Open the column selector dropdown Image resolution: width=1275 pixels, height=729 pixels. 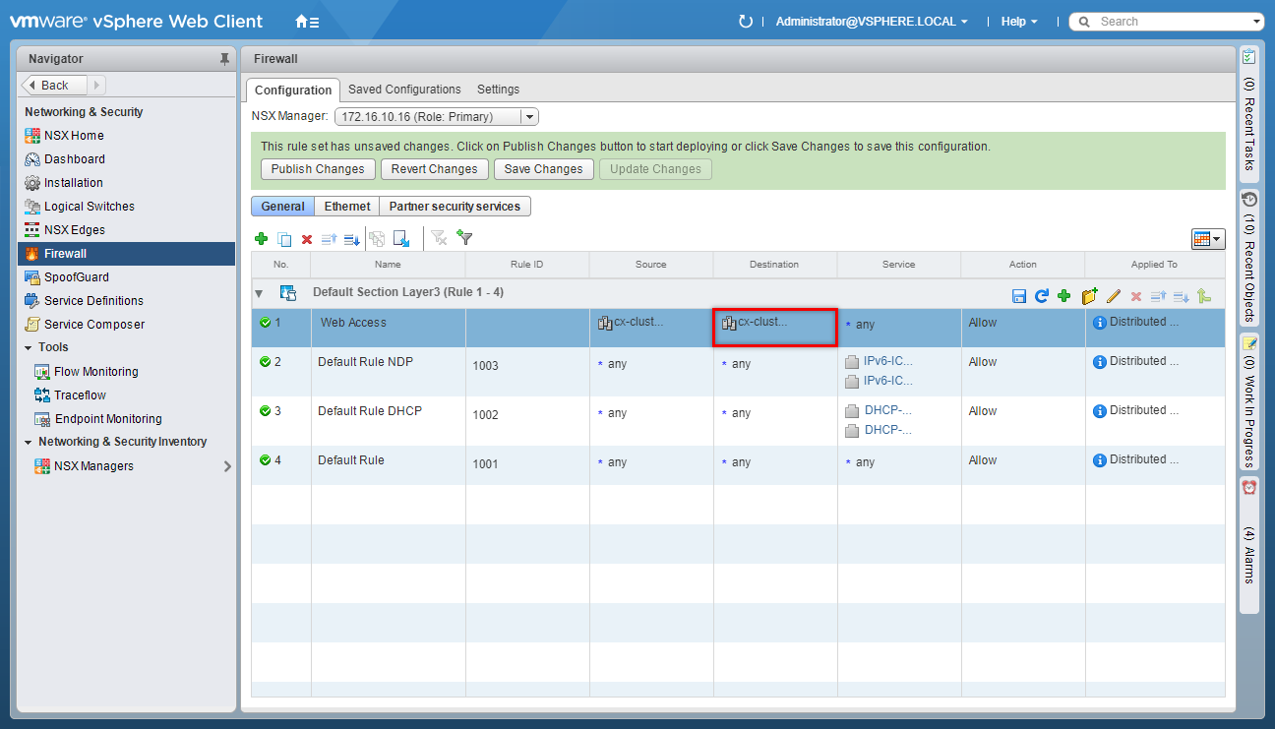click(x=1208, y=239)
